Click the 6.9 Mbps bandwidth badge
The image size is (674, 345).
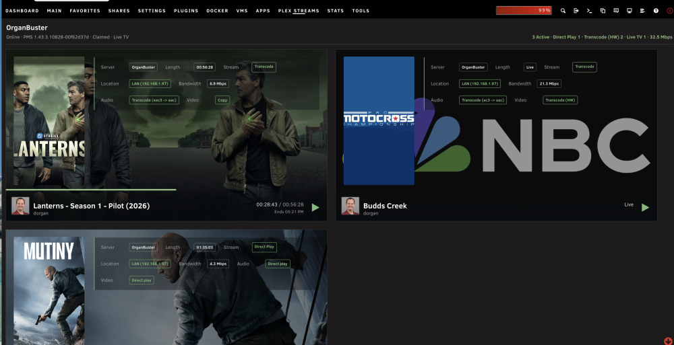[218, 83]
